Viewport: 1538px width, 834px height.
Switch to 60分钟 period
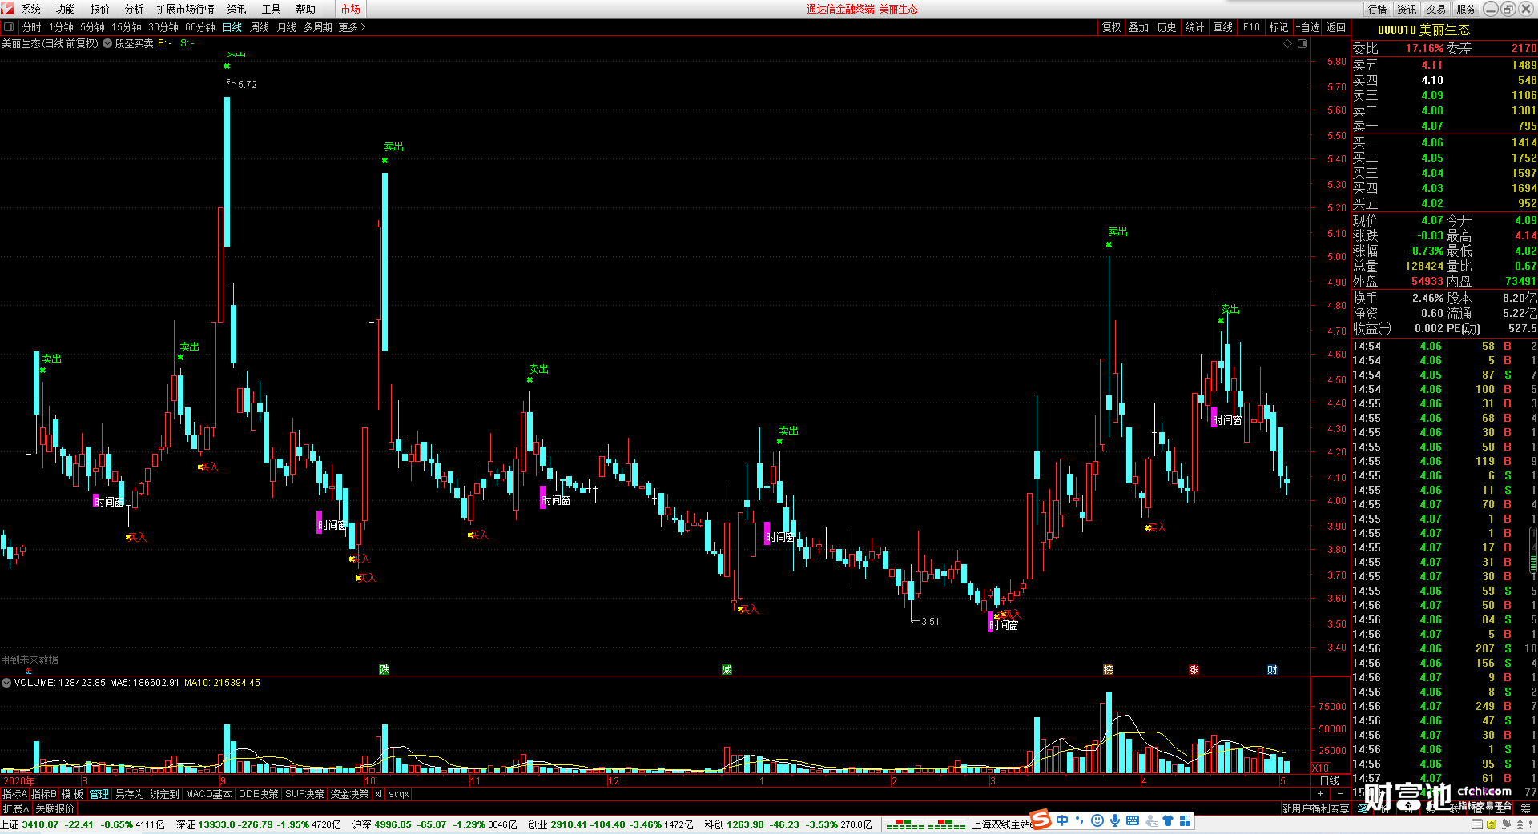200,27
